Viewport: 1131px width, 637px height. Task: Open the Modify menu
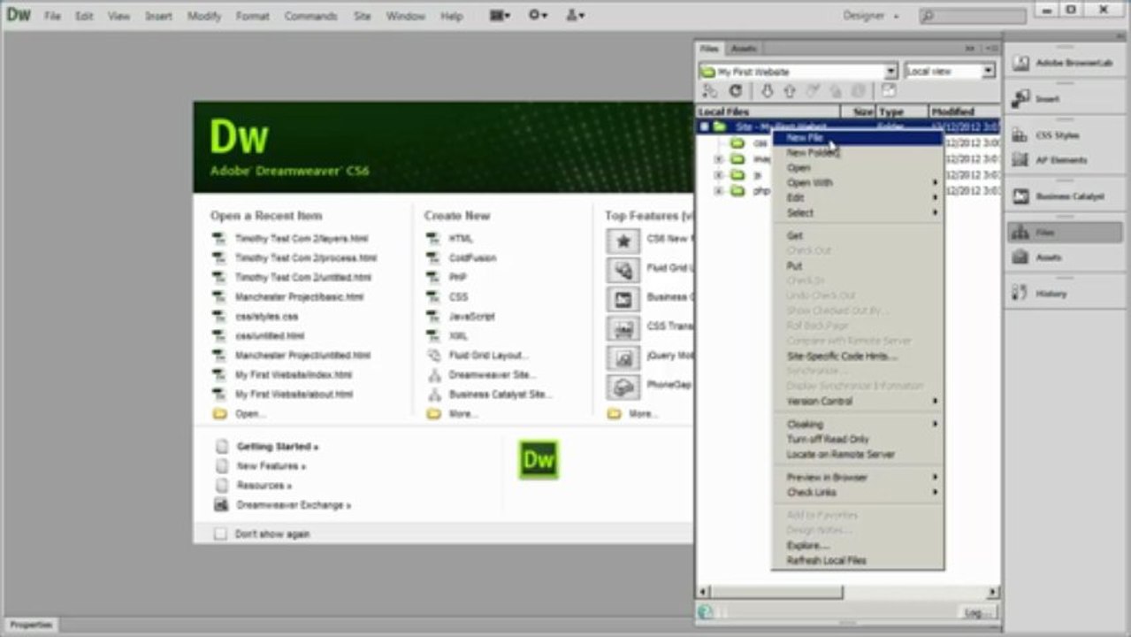tap(204, 16)
